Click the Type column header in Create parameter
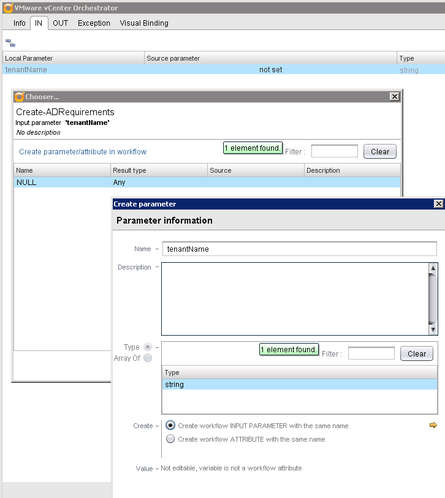This screenshot has width=445, height=498. (x=299, y=372)
